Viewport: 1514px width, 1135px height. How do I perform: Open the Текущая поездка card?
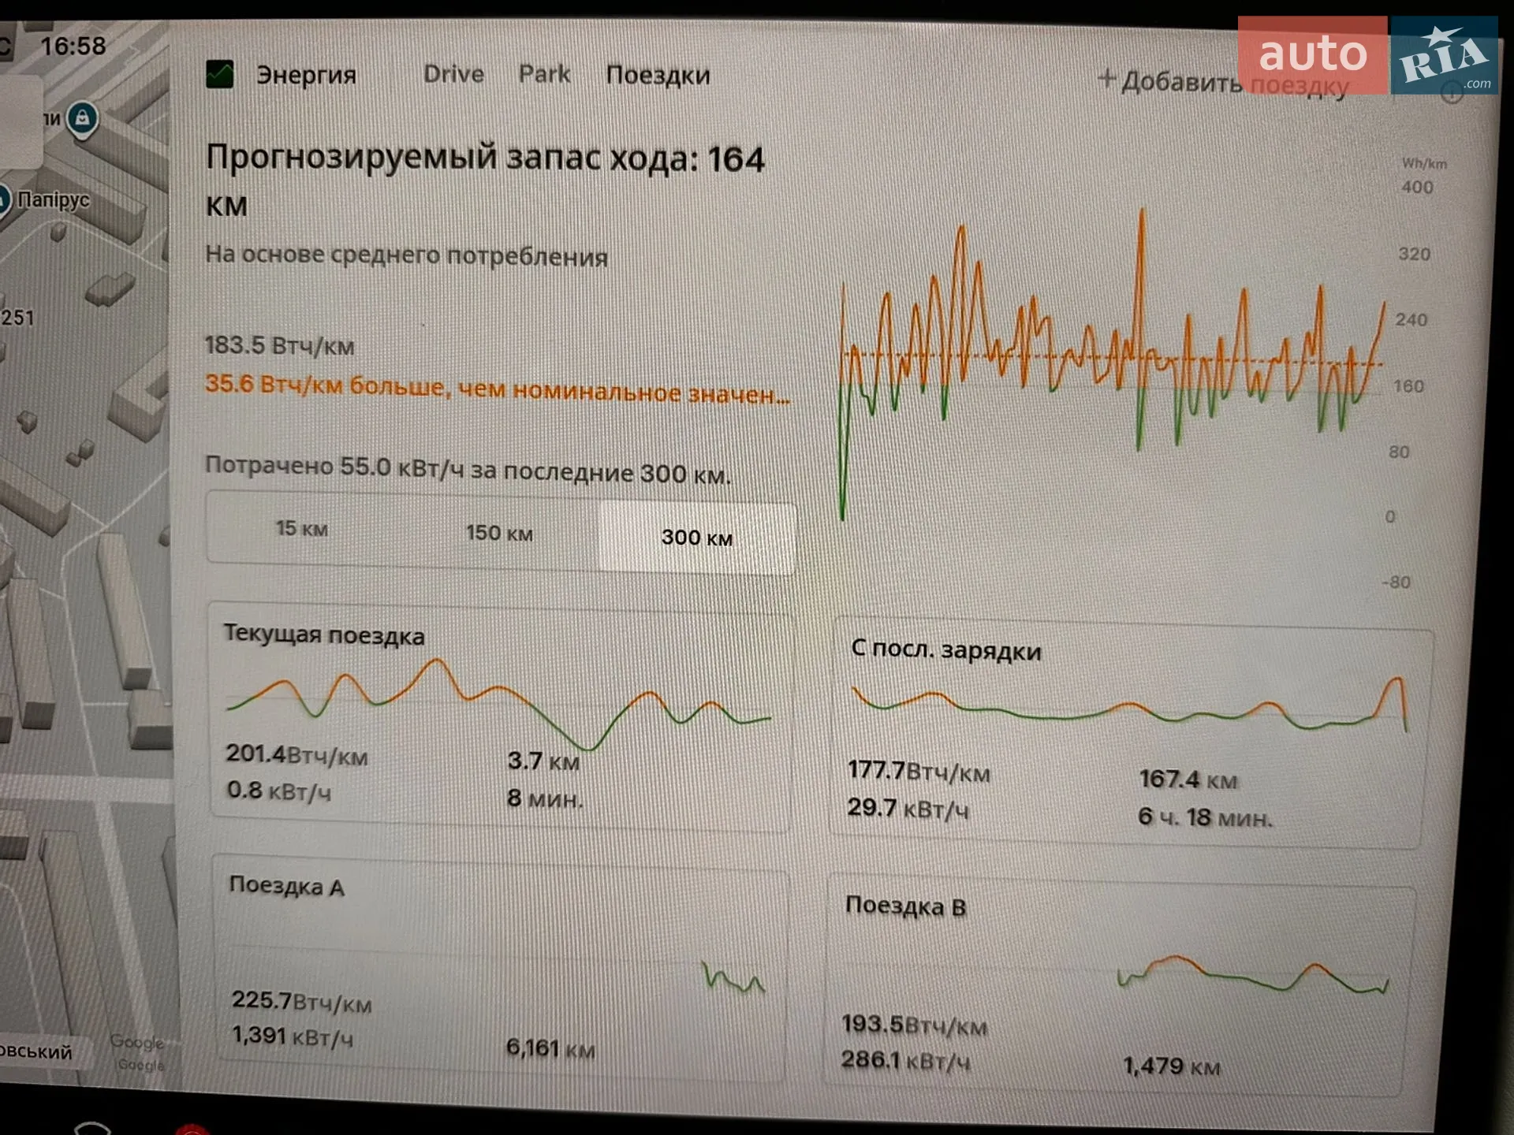[500, 717]
